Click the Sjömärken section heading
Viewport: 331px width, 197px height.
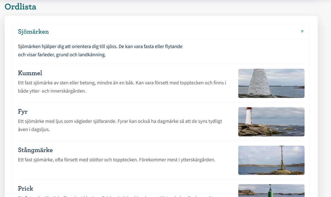click(x=33, y=32)
